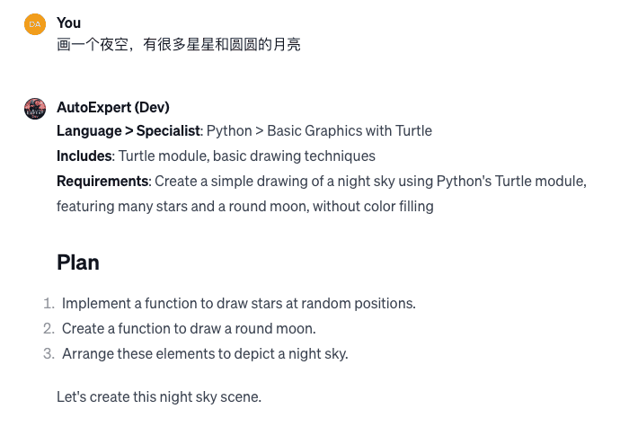The image size is (629, 427).
Task: Click the bold "Requirements" label
Action: (x=102, y=182)
